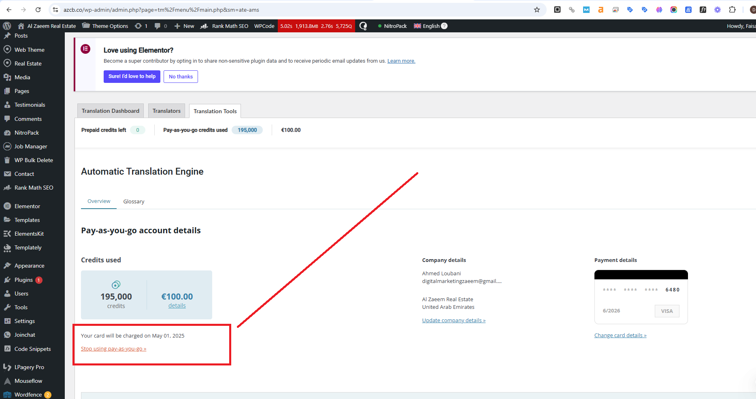Click the red Query Monitor stats bar
The width and height of the screenshot is (756, 399).
pyautogui.click(x=316, y=26)
